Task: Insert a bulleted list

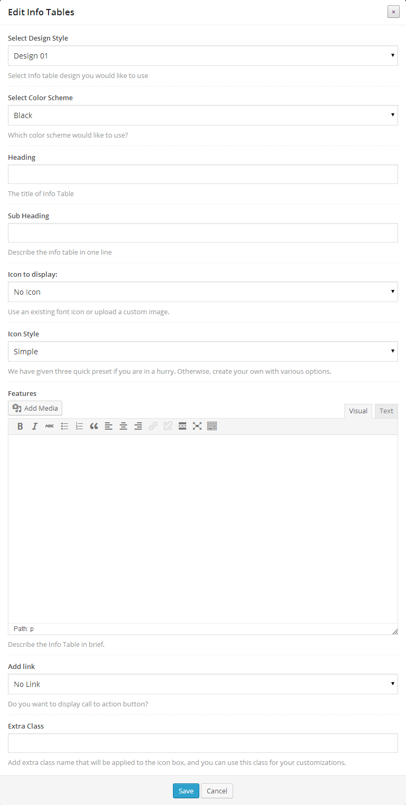Action: pyautogui.click(x=64, y=426)
